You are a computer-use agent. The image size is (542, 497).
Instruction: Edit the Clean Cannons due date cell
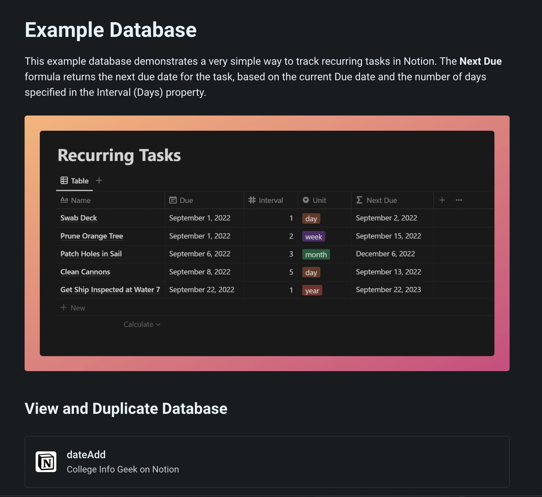coord(199,272)
